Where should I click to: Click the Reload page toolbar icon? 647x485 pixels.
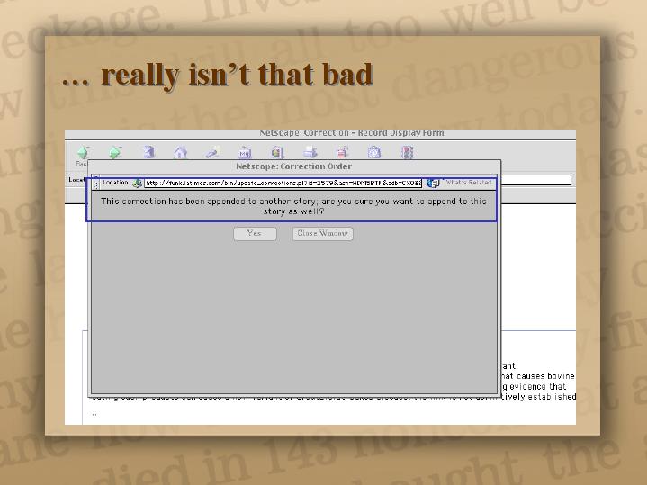(148, 152)
